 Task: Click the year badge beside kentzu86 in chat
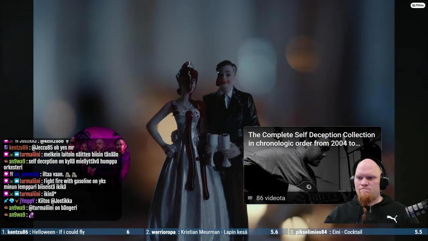[6, 148]
